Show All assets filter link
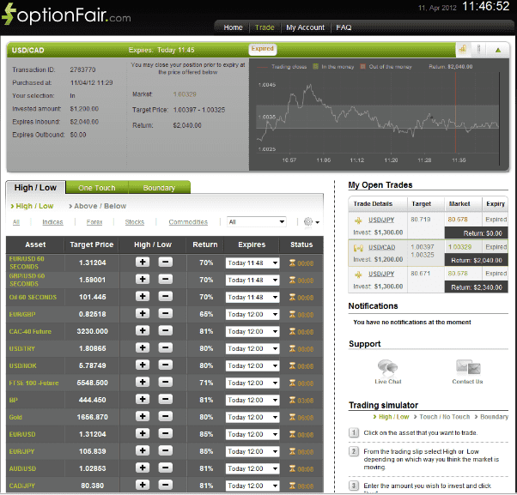 (x=16, y=222)
